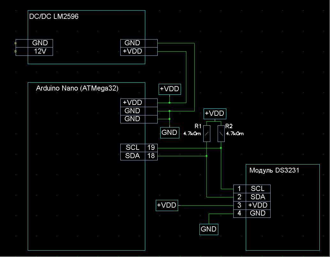Select the "Модуль DS3231" block title

(x=274, y=170)
